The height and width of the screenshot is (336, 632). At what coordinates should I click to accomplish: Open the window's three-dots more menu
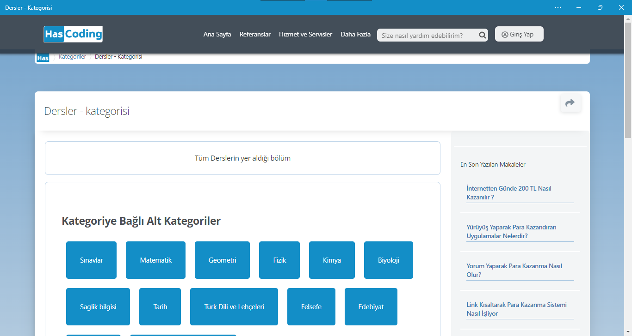click(558, 7)
